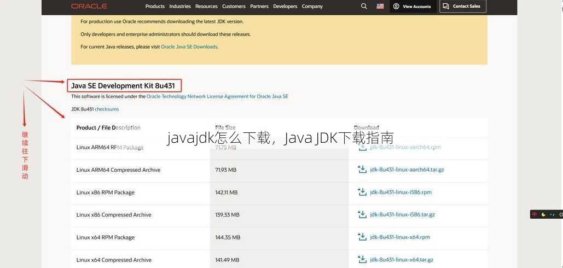Screen dimensions: 563x268
Task: Click the input method toolbar at right edge
Action: click(x=547, y=214)
